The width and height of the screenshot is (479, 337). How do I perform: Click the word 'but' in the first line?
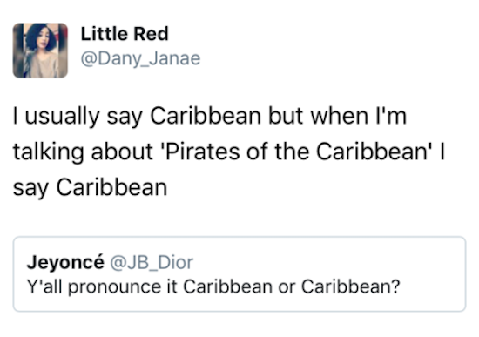click(x=286, y=116)
